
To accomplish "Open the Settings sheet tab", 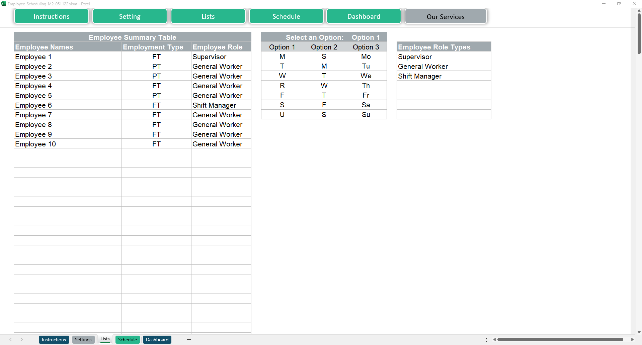I will point(83,340).
